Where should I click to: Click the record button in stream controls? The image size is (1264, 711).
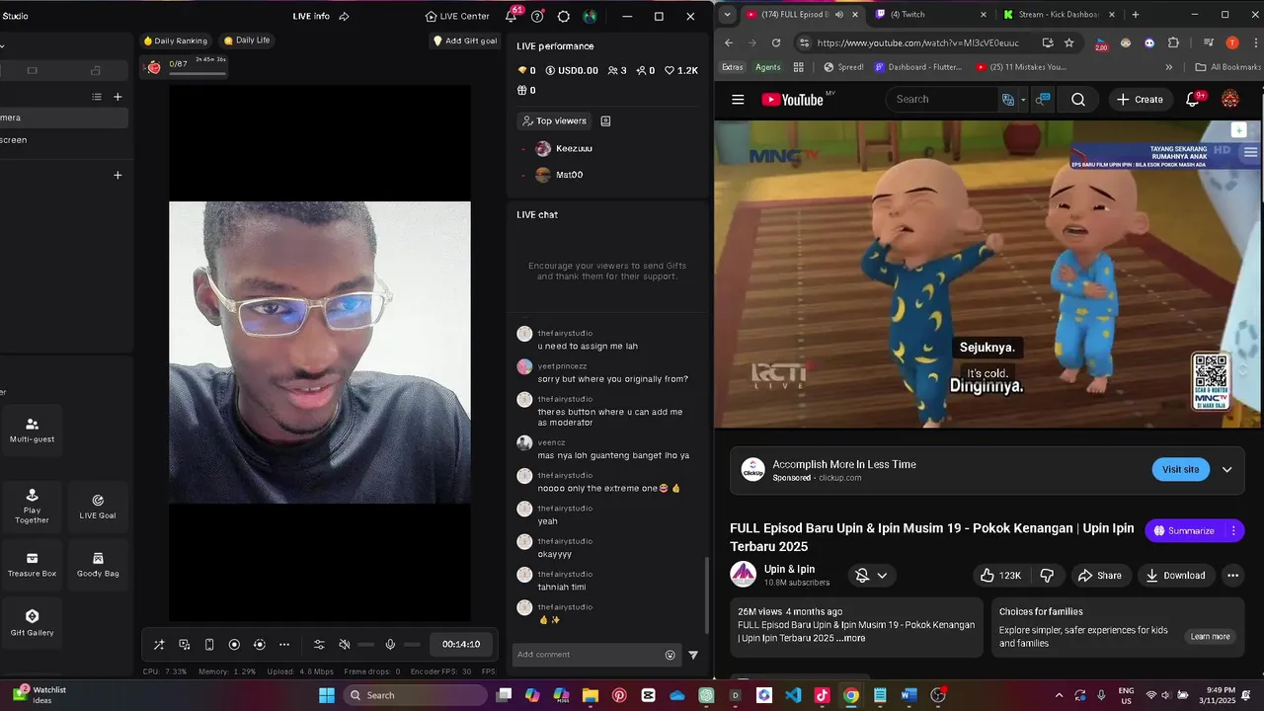coord(234,644)
